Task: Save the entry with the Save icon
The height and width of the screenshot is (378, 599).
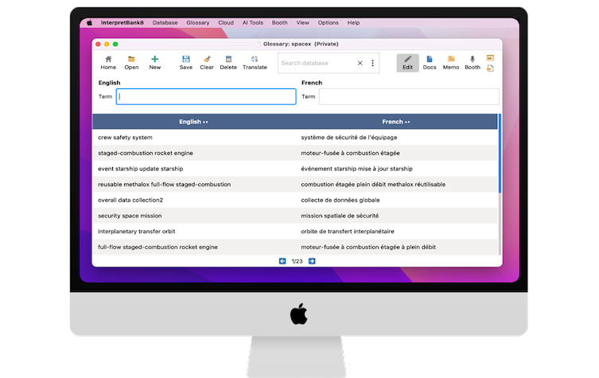Action: point(186,63)
